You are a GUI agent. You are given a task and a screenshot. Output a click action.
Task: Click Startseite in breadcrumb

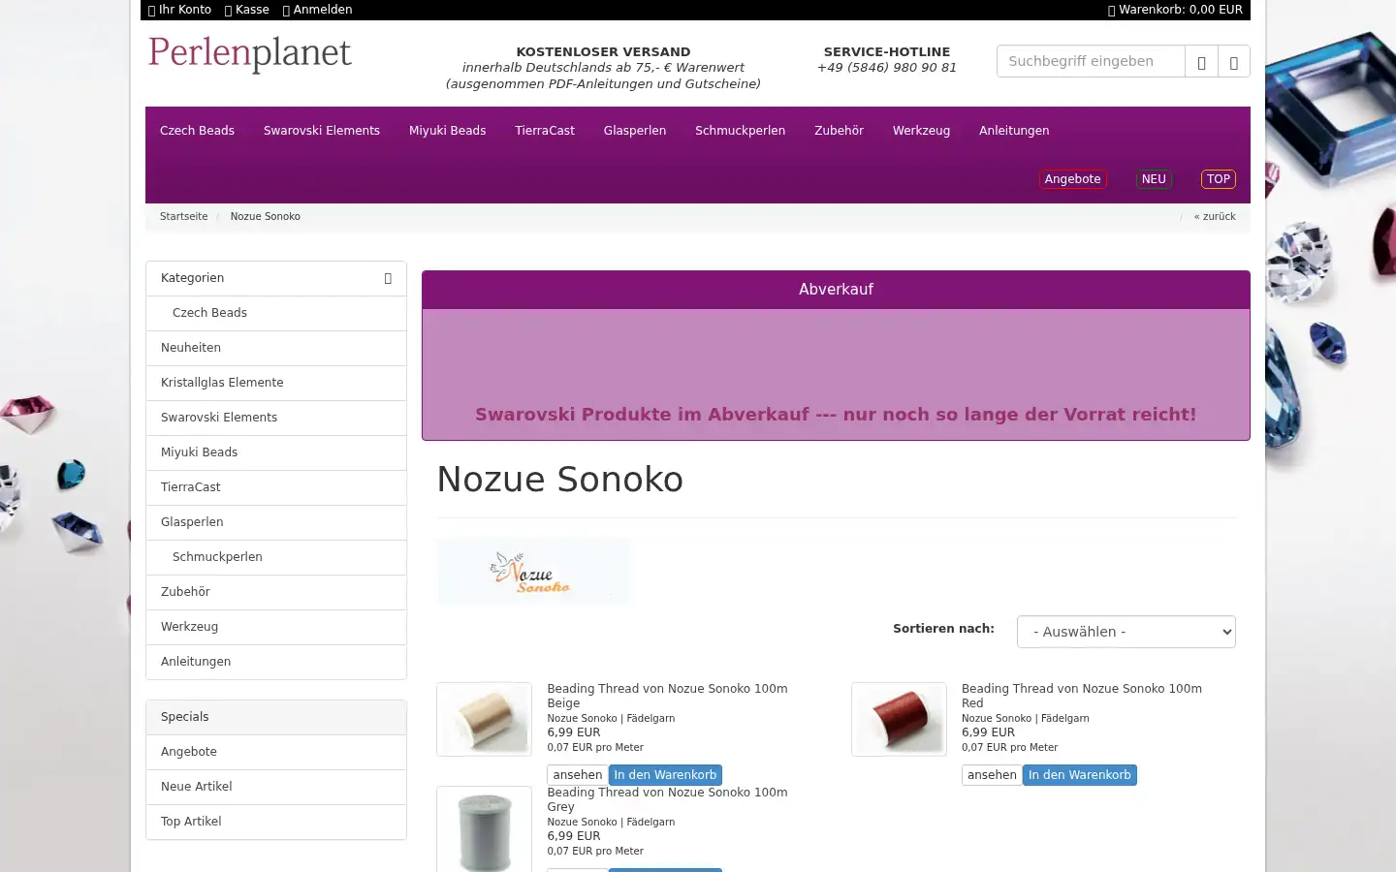183,217
